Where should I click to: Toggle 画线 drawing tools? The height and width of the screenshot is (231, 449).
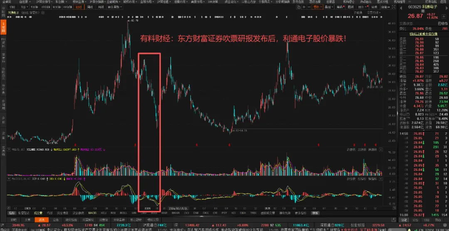coord(351,7)
